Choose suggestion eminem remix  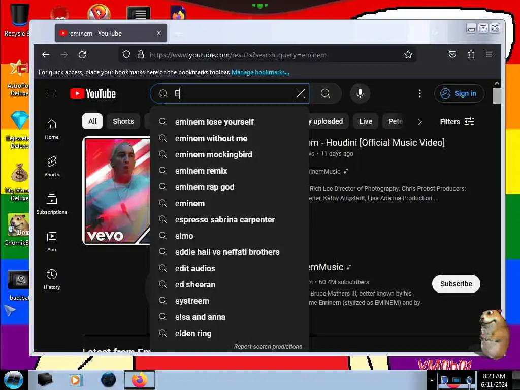point(230,171)
